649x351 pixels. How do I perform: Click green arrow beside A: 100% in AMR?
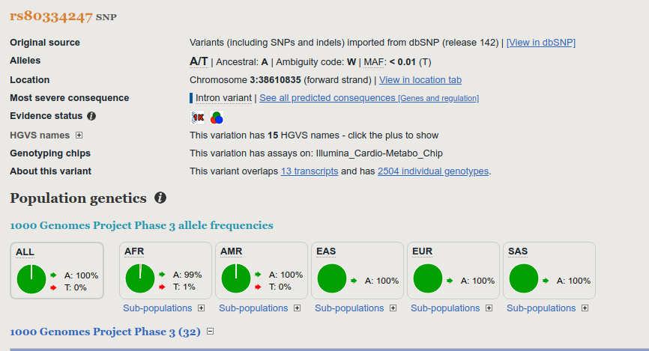point(258,275)
